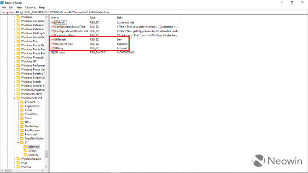Expand the Windows Mail key
308x173 pixels.
click(x=15, y=41)
